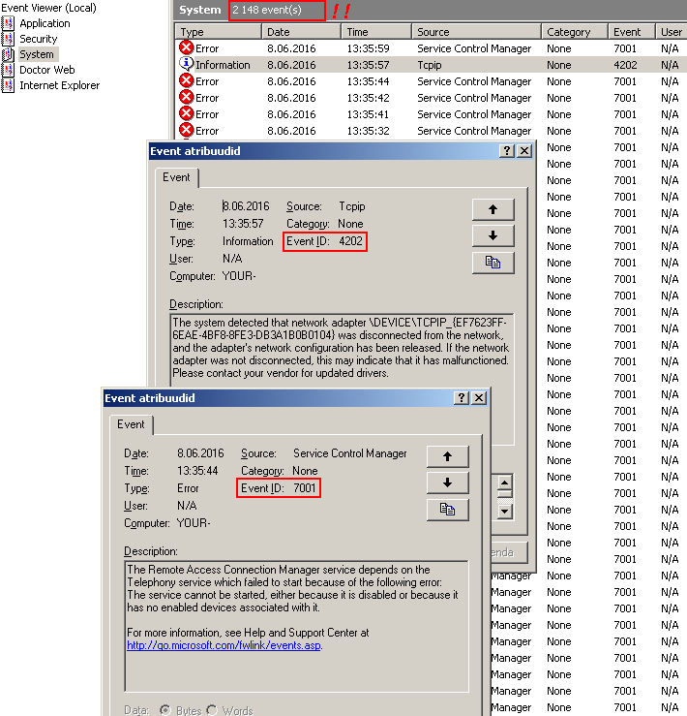687x716 pixels.
Task: Sort events by the Time column header
Action: (x=376, y=32)
